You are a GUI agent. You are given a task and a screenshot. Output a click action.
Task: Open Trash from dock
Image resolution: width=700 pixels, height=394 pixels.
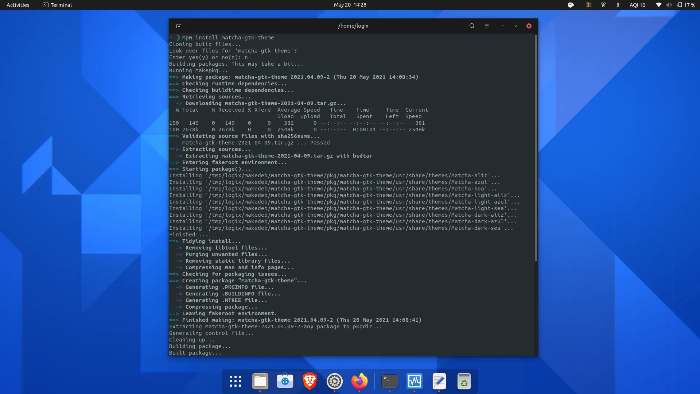coord(464,381)
